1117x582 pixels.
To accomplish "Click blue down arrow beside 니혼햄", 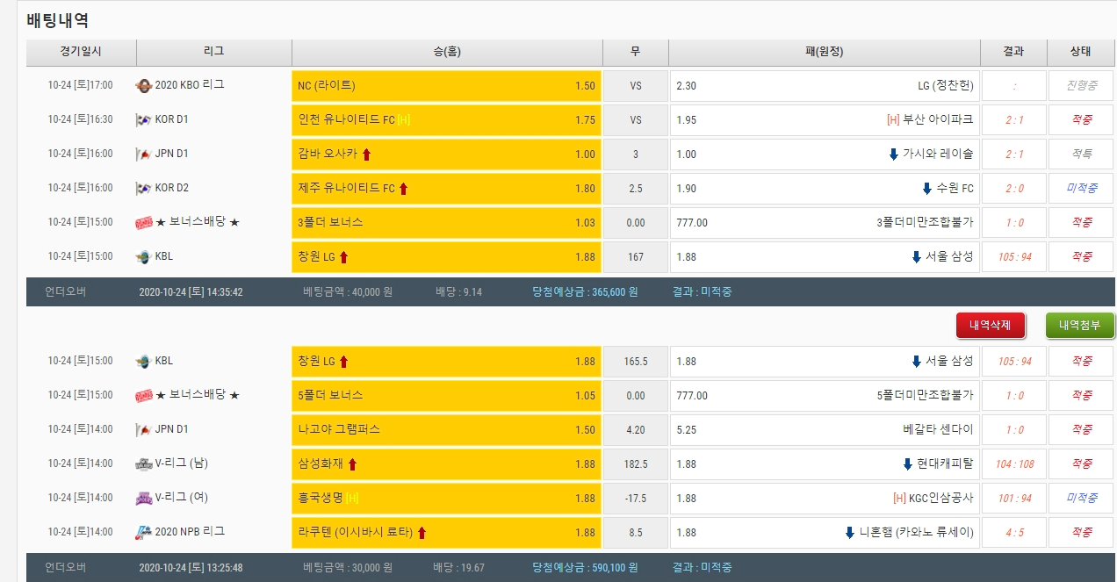I will click(850, 533).
